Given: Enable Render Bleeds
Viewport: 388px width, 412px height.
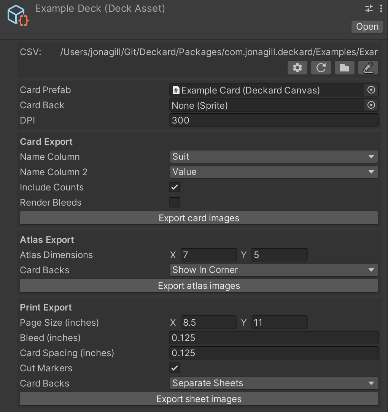Looking at the screenshot, I should point(175,202).
